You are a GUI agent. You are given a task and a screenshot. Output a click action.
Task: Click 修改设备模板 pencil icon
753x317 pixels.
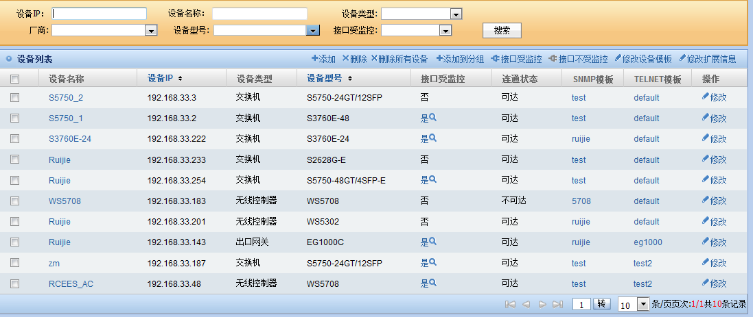[x=618, y=58]
